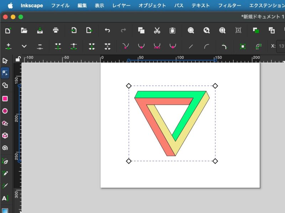Open the パス menu

179,5
